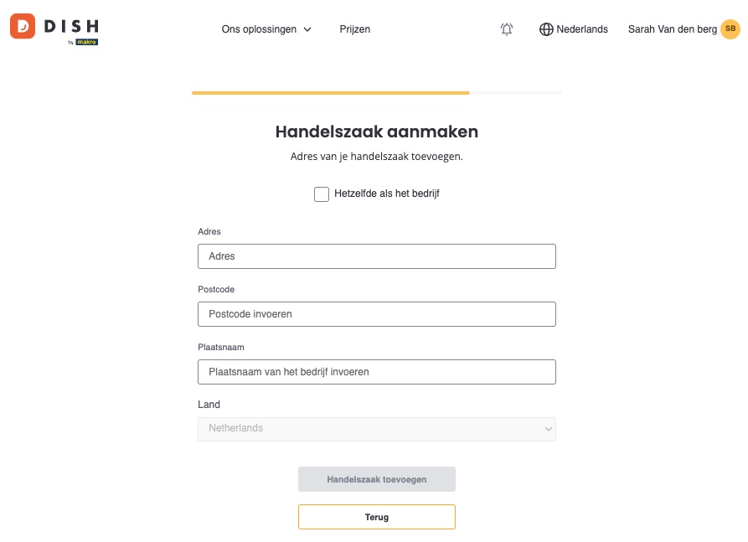The width and height of the screenshot is (748, 542).
Task: Click the DISH orange logo icon
Action: [x=23, y=26]
